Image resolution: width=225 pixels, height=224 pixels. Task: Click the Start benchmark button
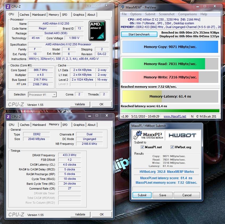[139, 34]
